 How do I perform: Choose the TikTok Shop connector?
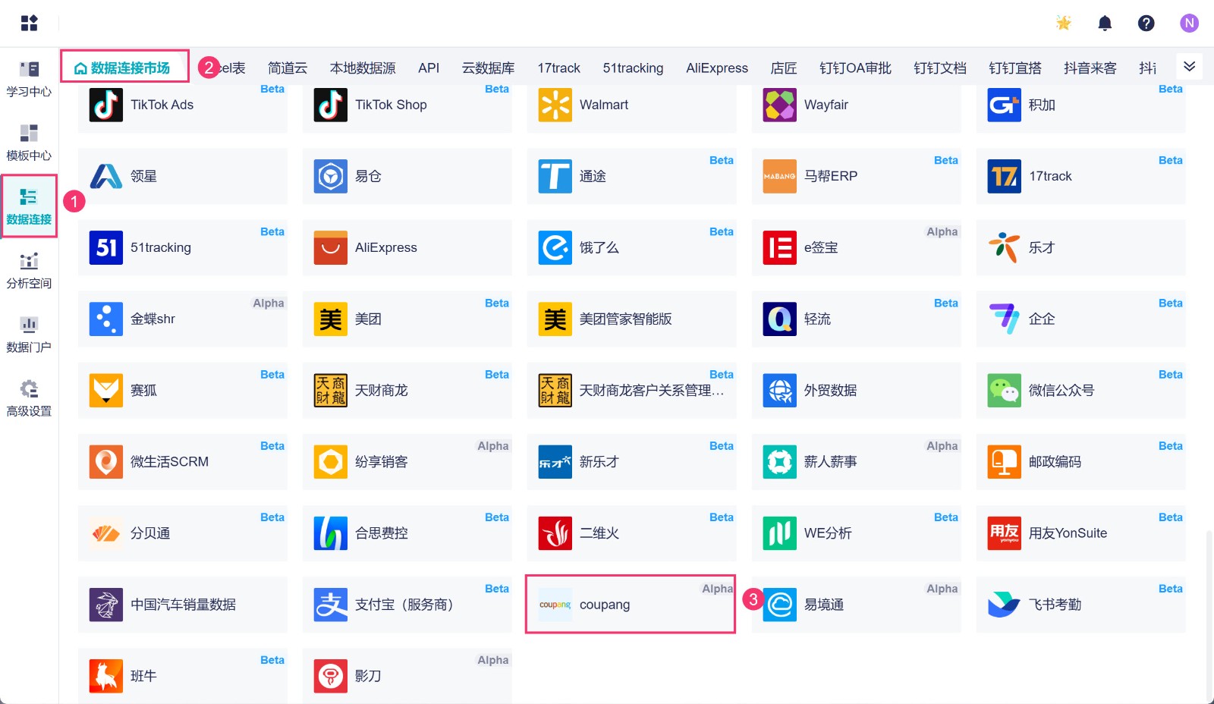[407, 105]
